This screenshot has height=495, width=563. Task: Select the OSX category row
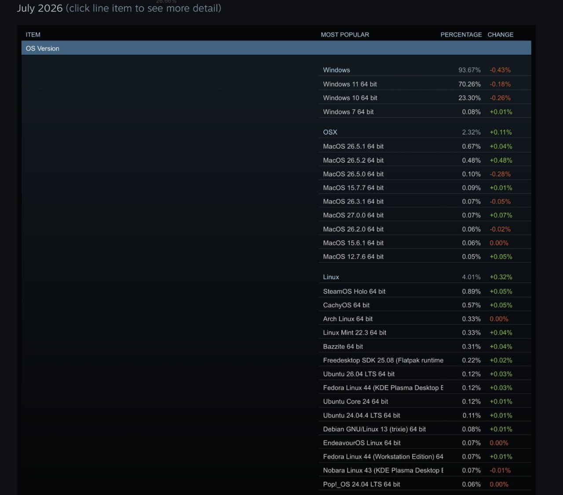425,132
